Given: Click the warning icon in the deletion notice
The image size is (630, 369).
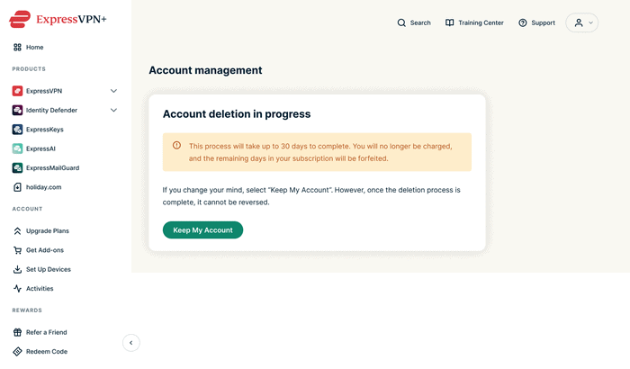Looking at the screenshot, I should [176, 146].
